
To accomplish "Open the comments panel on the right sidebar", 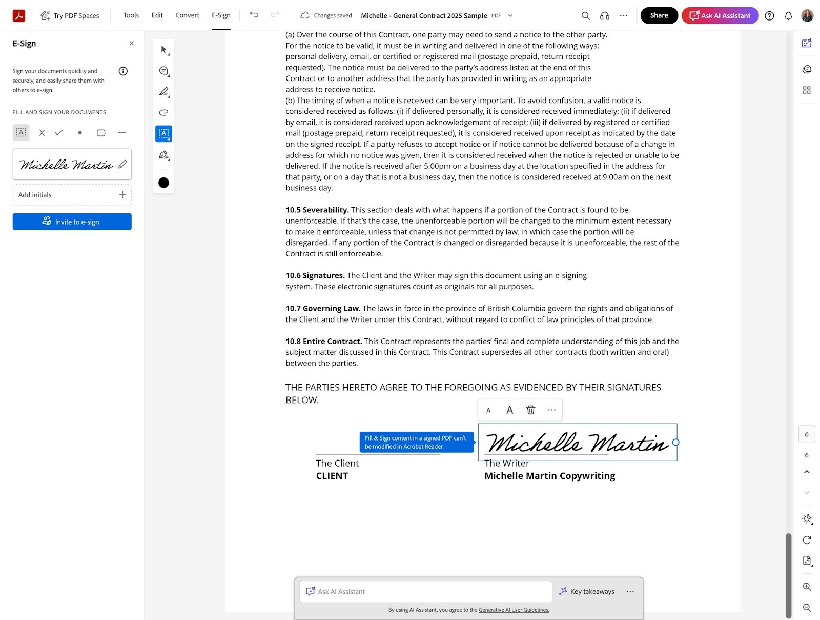I will click(806, 69).
